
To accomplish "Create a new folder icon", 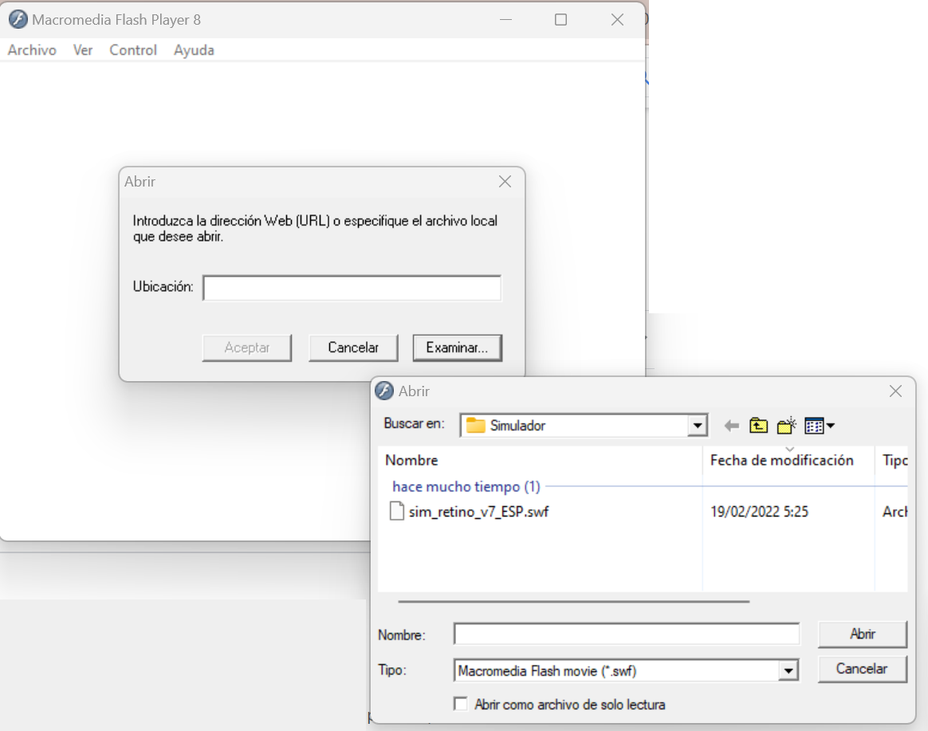I will 786,426.
